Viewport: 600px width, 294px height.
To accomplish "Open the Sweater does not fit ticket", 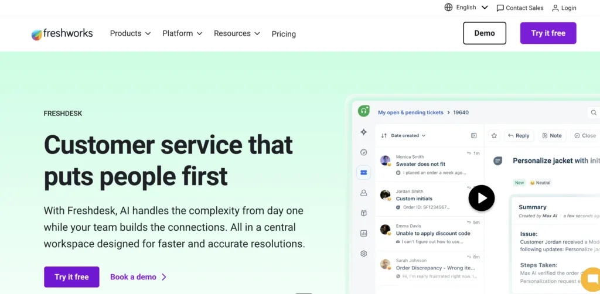I will coord(429,165).
